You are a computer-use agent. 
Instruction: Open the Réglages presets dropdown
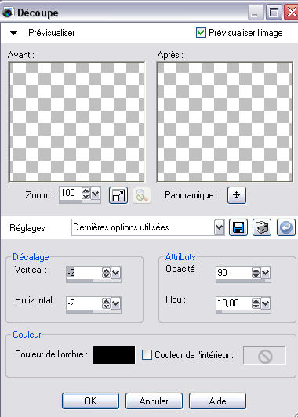tap(220, 227)
